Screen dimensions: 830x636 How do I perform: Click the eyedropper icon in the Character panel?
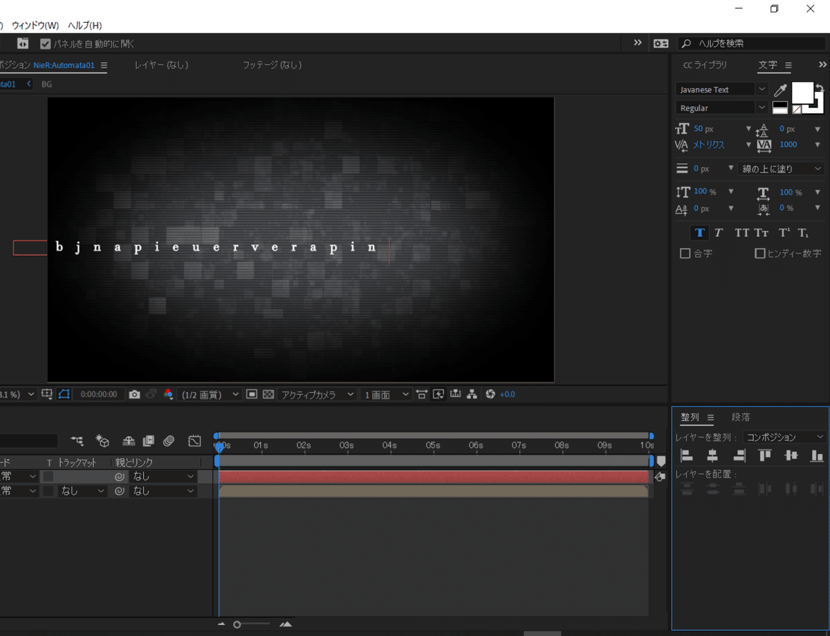(780, 90)
